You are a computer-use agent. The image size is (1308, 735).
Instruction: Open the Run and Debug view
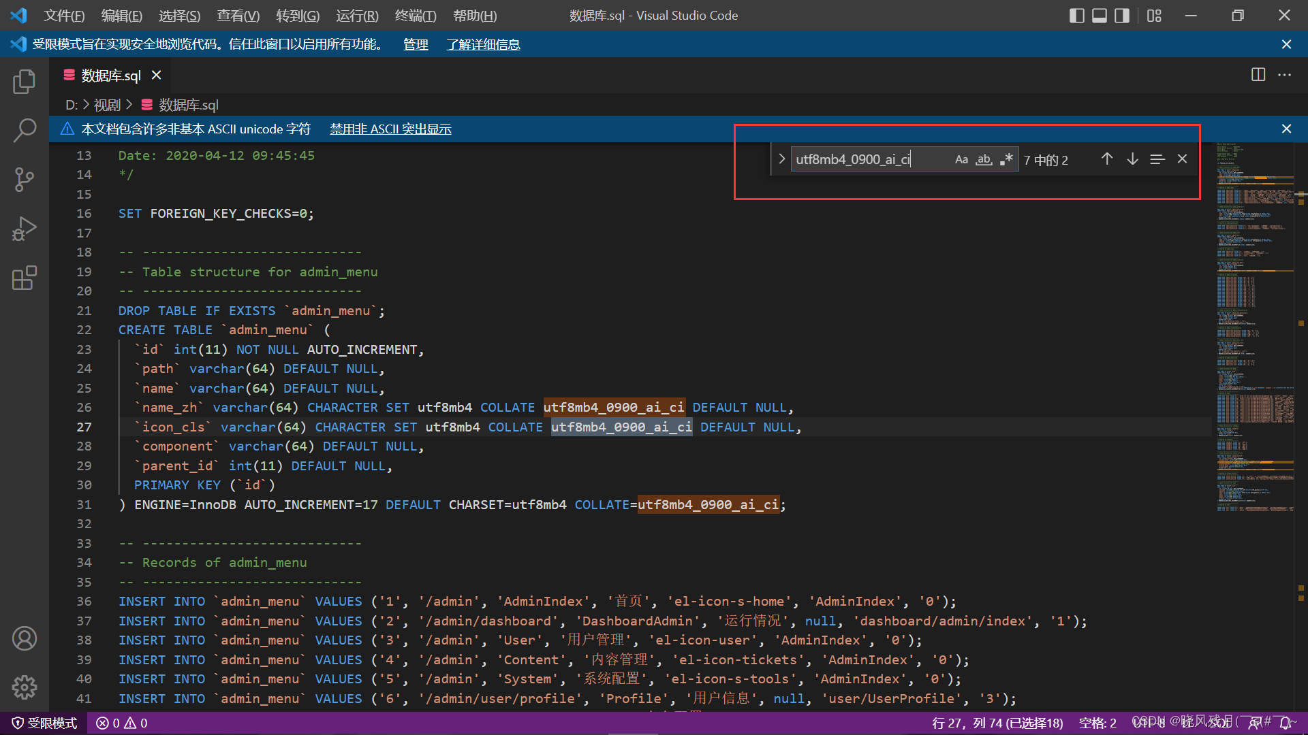25,229
